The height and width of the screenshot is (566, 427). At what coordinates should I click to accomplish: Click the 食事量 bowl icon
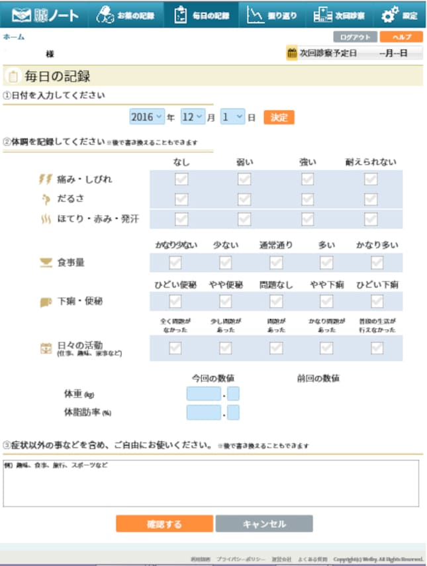click(x=46, y=262)
